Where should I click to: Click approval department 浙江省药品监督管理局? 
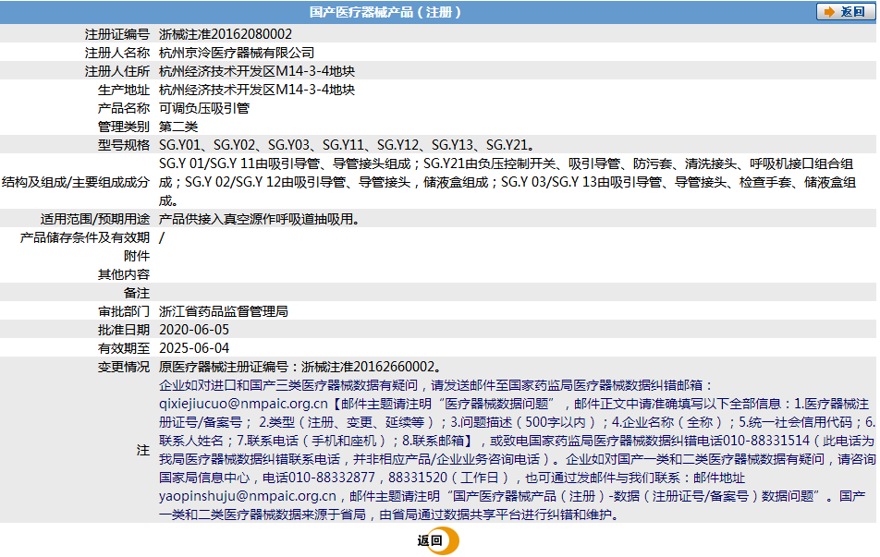[224, 311]
